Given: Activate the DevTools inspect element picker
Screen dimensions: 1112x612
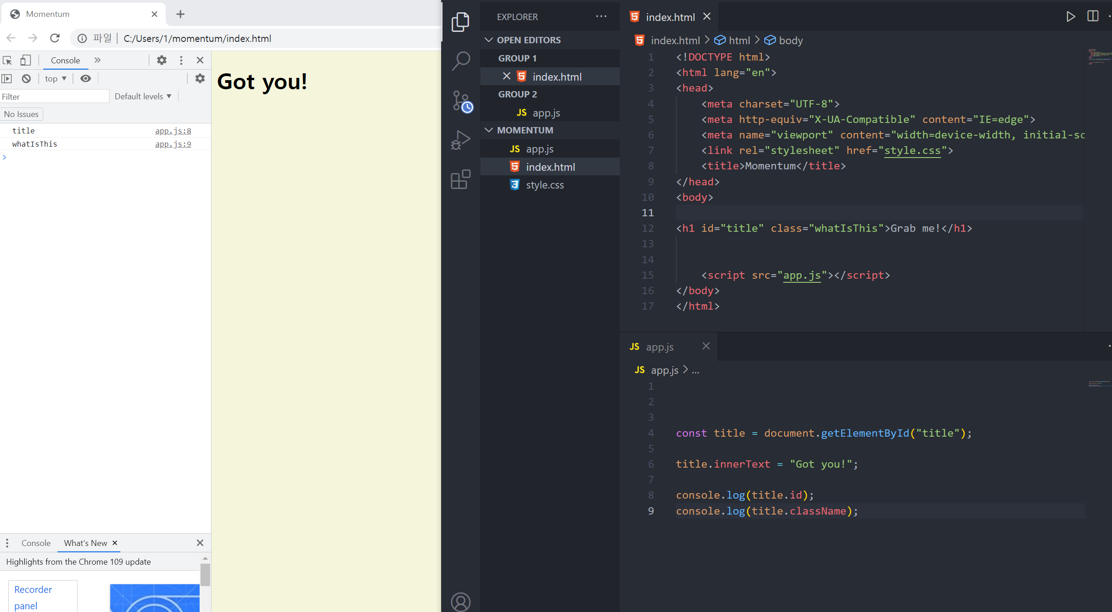Looking at the screenshot, I should tap(7, 60).
